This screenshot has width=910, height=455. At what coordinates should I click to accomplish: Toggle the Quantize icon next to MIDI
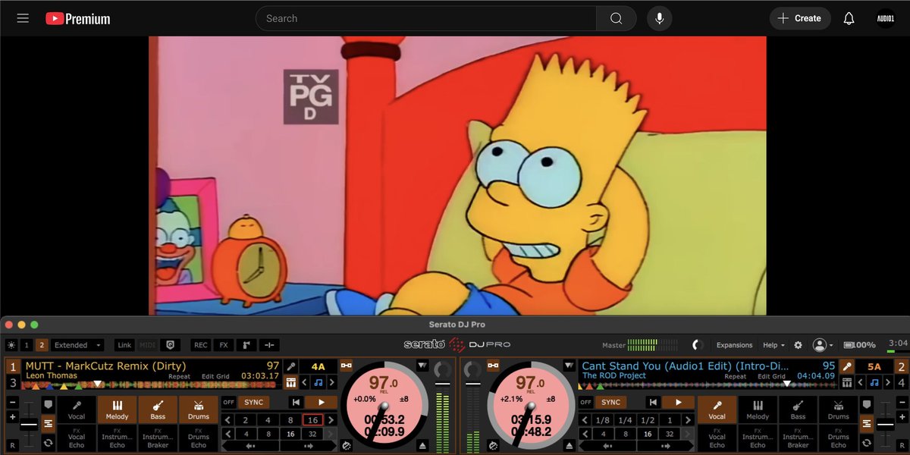(x=170, y=345)
